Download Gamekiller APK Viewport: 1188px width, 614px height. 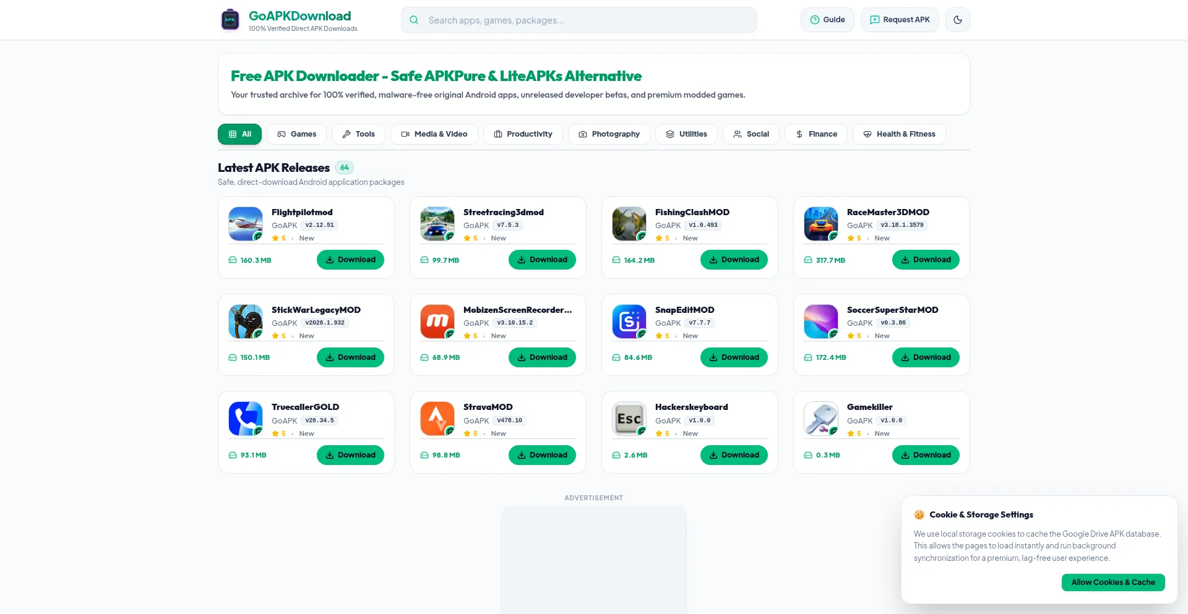(926, 455)
